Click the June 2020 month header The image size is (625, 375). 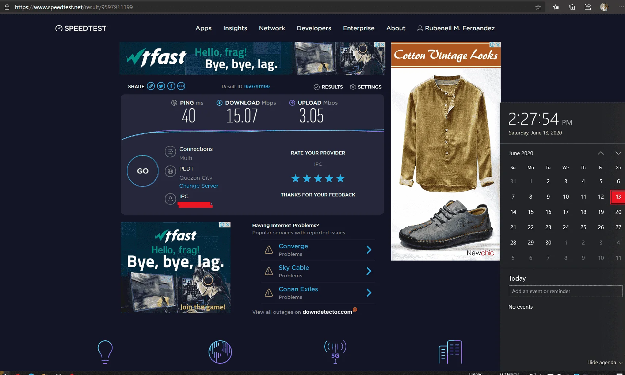(521, 153)
